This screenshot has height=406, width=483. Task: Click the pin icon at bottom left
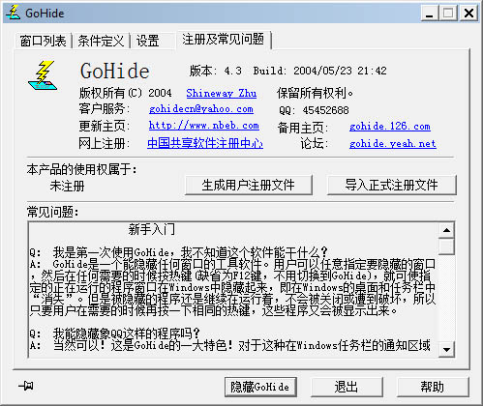[26, 386]
